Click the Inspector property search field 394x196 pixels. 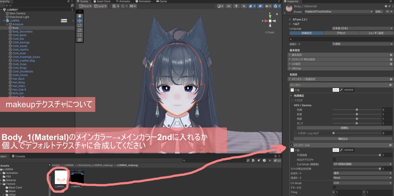coord(341,40)
